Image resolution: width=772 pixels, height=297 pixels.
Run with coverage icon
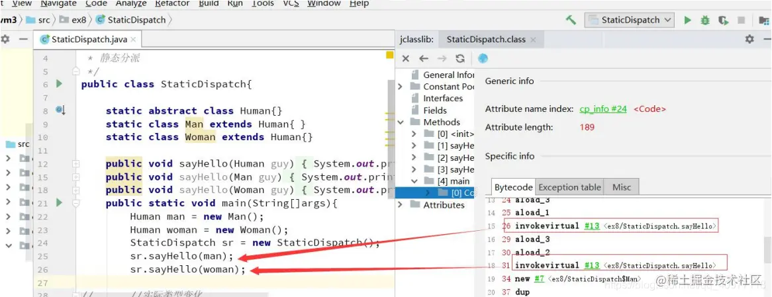(723, 20)
